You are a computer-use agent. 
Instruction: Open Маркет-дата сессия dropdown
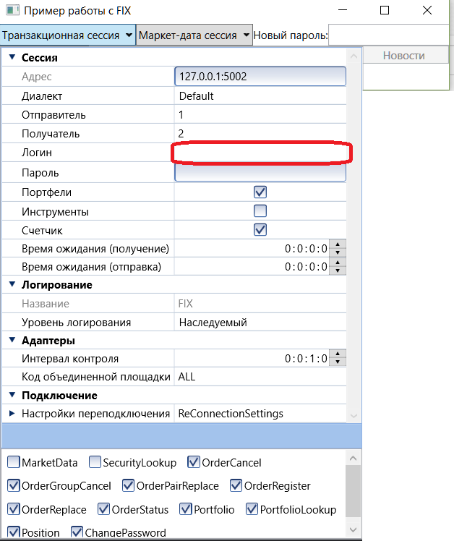[x=194, y=35]
